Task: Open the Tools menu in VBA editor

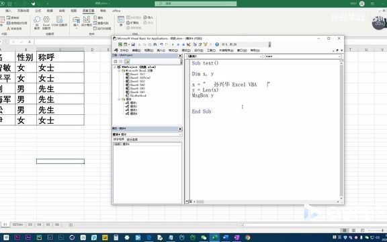Action: pyautogui.click(x=211, y=50)
